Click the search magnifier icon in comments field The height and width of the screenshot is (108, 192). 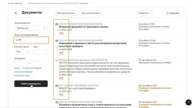click(x=16, y=40)
